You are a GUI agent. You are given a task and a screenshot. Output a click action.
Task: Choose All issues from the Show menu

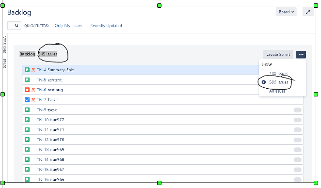(x=277, y=91)
